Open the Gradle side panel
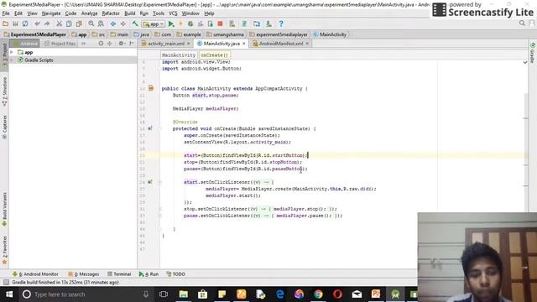This screenshot has height=302, width=537. 533,53
